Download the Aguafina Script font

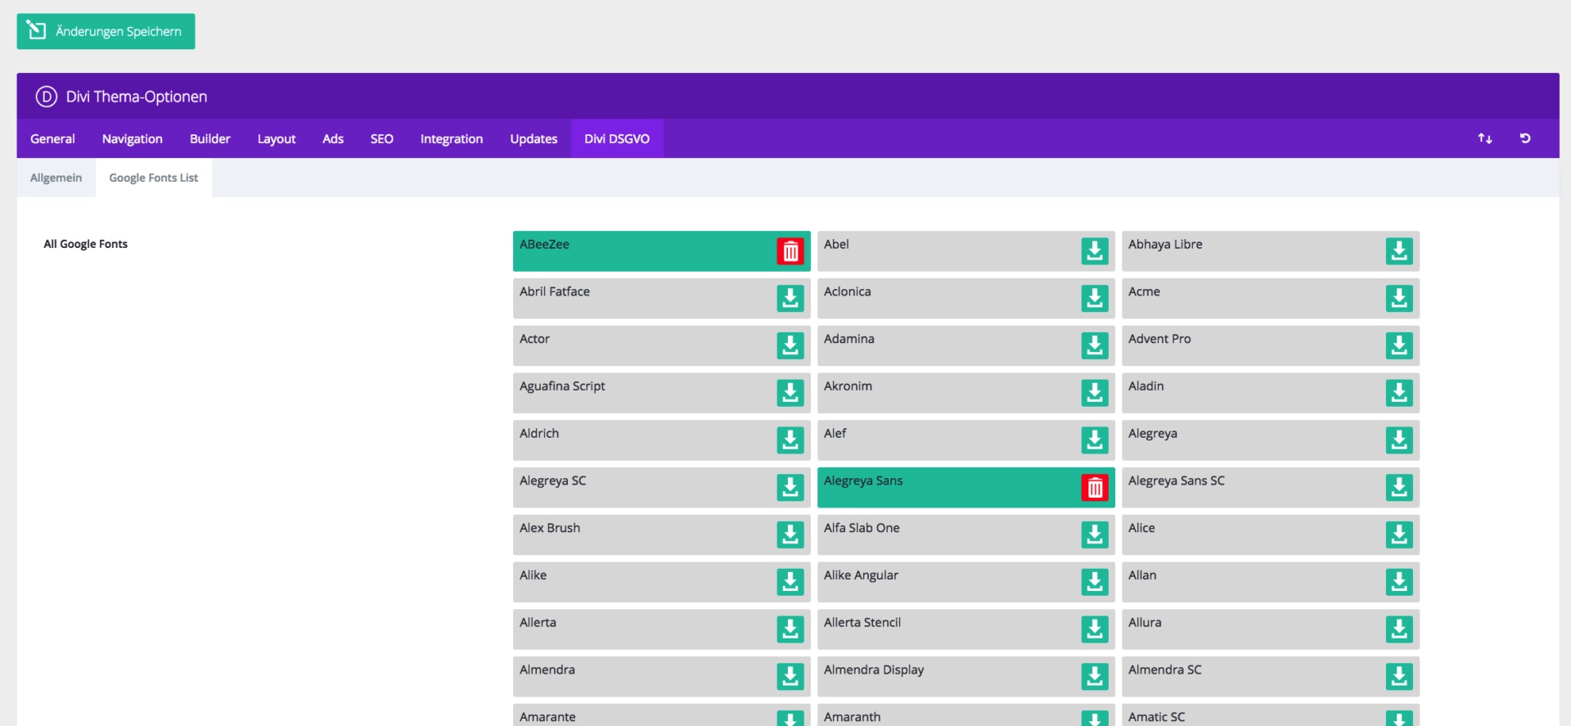(x=790, y=393)
